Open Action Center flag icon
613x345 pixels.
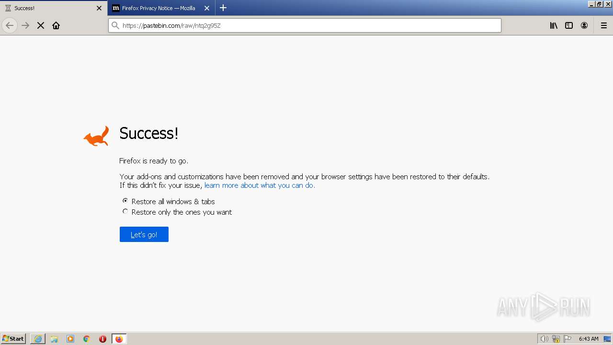(x=568, y=339)
